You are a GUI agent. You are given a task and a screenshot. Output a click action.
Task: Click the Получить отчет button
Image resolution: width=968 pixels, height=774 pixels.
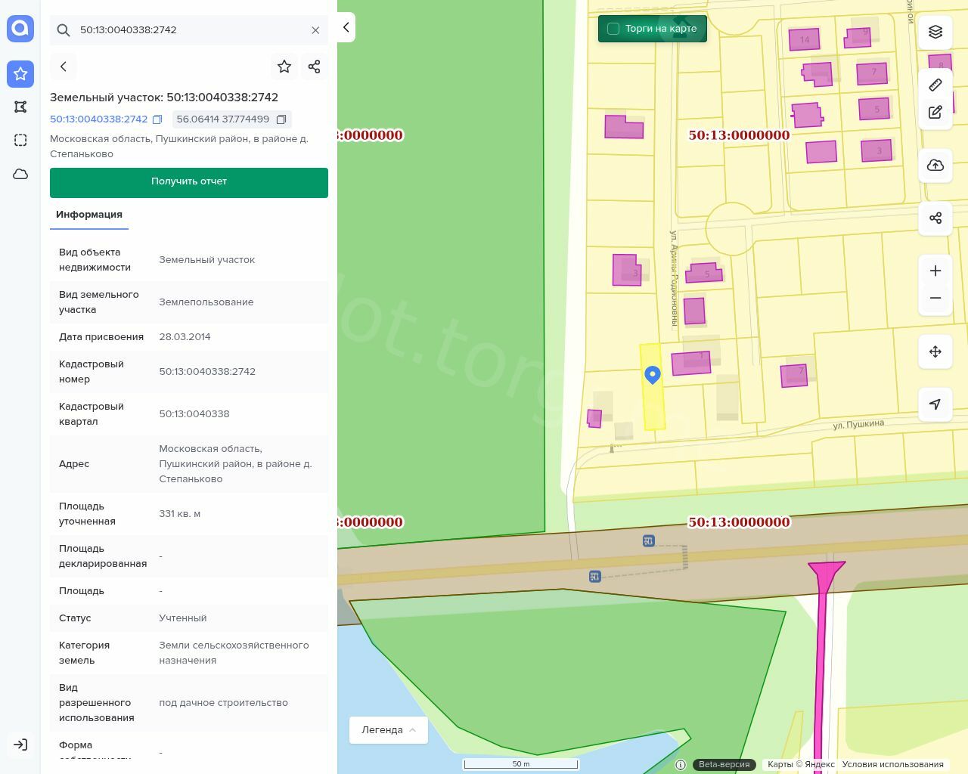189,182
